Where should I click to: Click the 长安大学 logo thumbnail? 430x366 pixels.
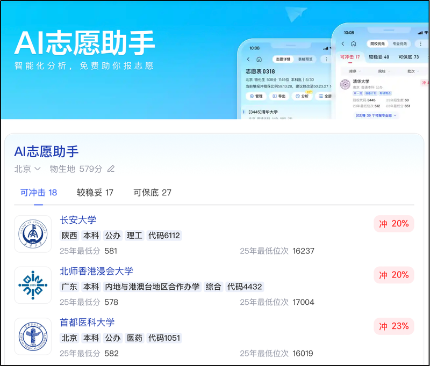point(33,234)
